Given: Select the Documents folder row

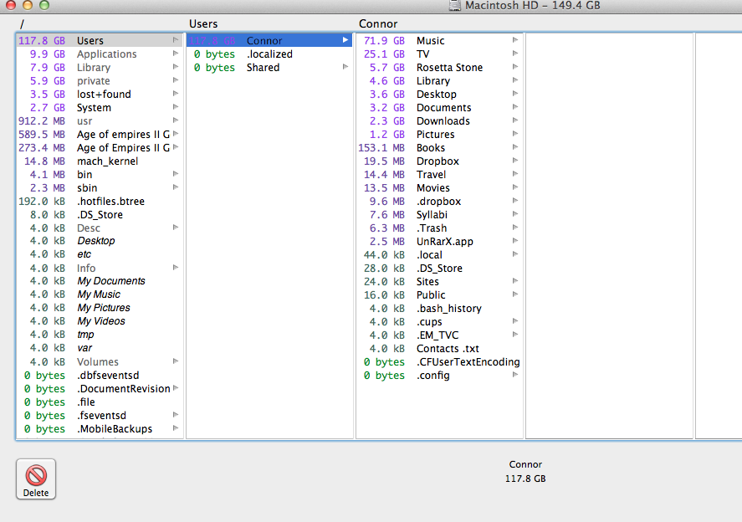Looking at the screenshot, I should tap(440, 107).
